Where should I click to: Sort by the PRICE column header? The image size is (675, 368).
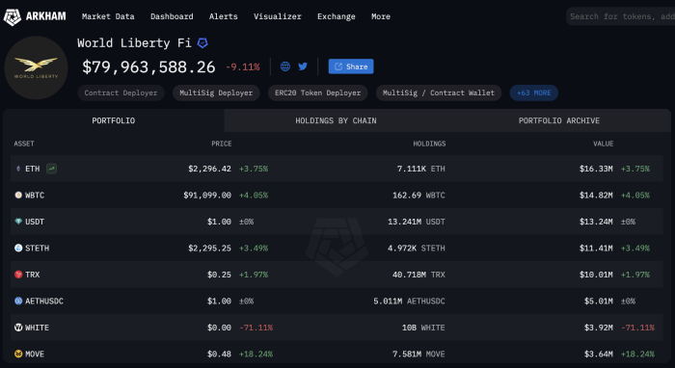[x=221, y=144]
